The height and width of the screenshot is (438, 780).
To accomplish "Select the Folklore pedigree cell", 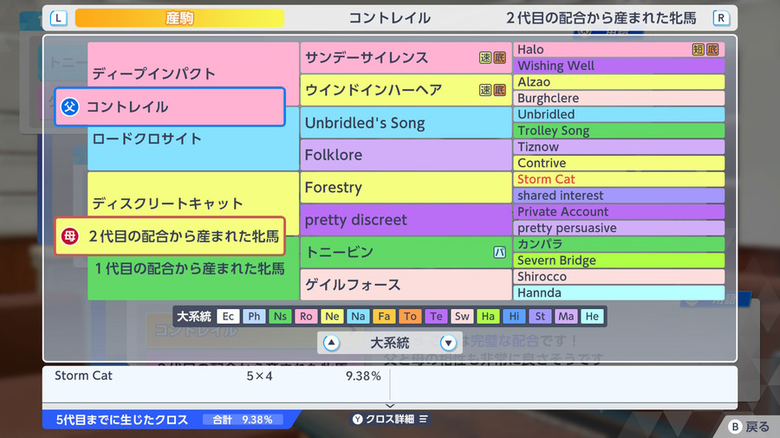I will point(406,155).
